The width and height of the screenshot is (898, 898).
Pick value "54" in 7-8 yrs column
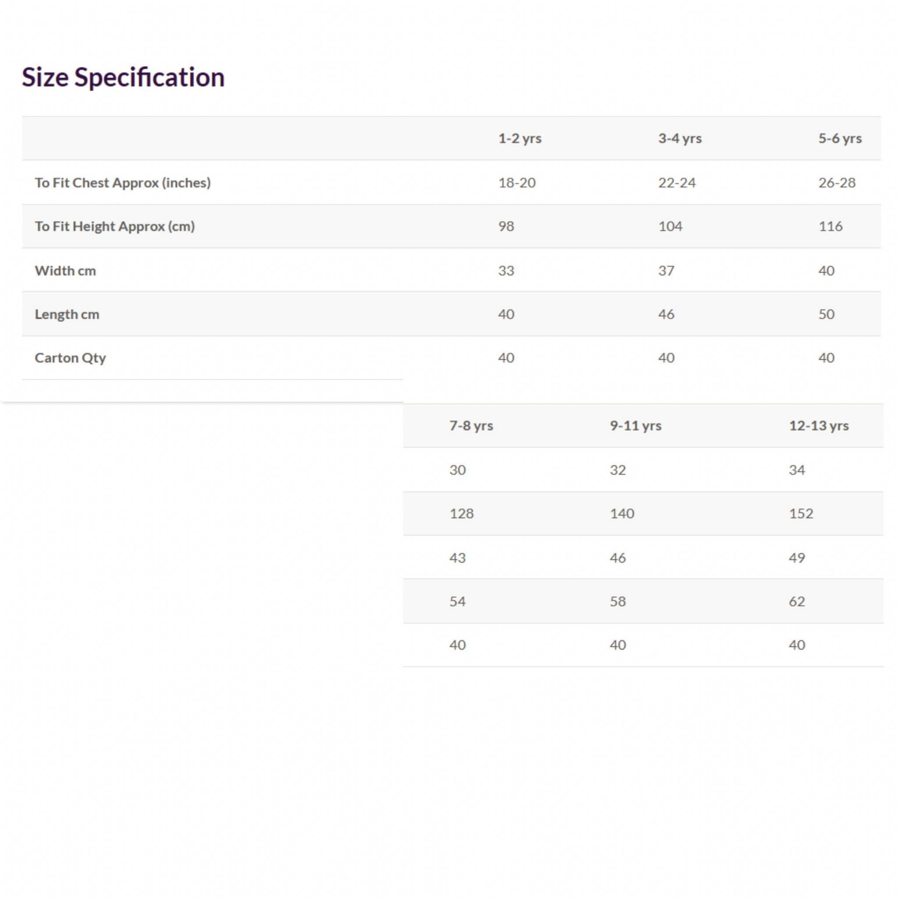[x=457, y=602]
